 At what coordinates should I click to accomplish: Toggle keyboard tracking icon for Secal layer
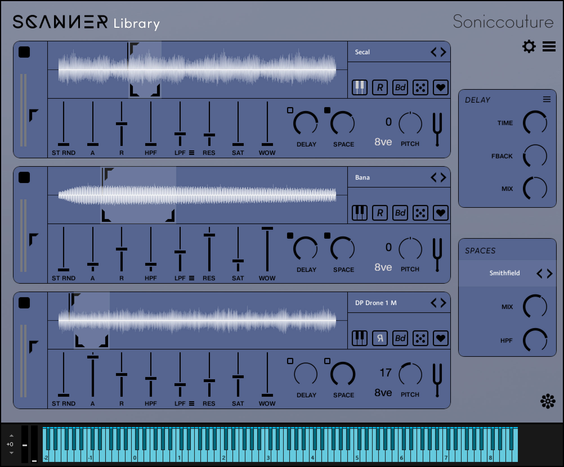(x=360, y=87)
